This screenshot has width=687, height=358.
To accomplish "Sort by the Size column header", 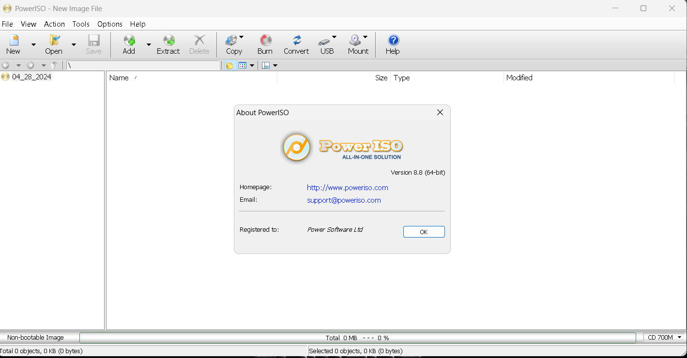I will [x=334, y=77].
